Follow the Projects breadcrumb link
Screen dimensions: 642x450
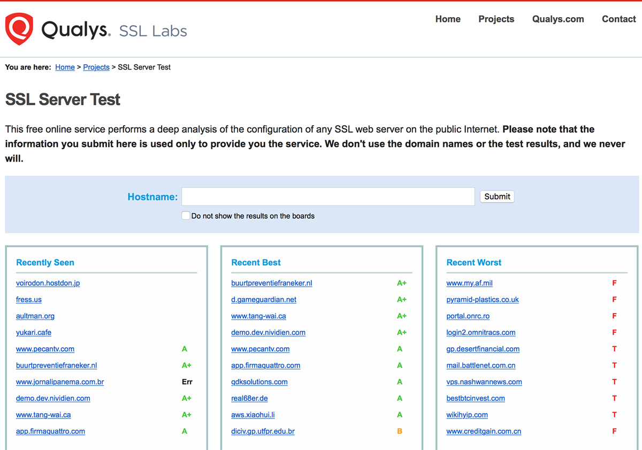pos(96,67)
